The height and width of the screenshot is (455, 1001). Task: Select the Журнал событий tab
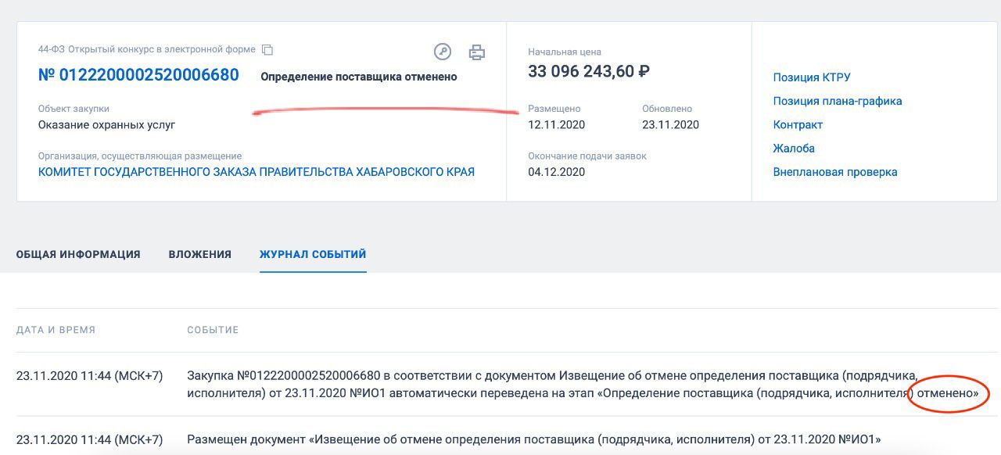[313, 254]
